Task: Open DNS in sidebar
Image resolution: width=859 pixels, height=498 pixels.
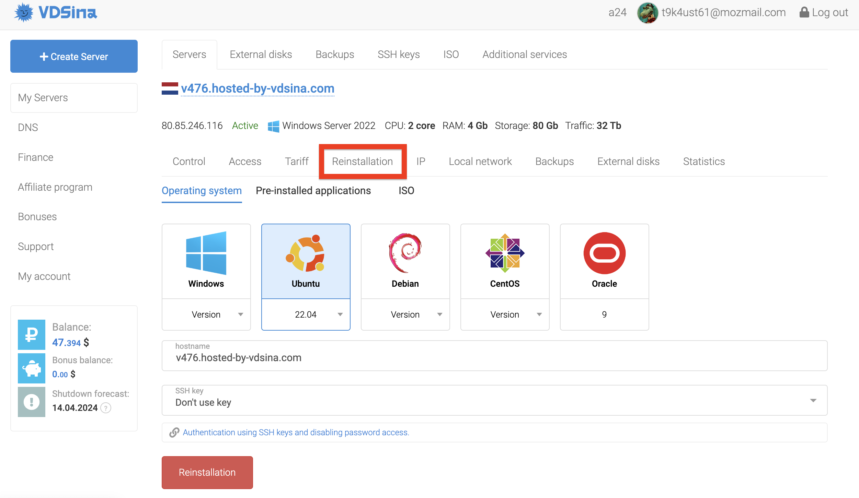Action: [x=28, y=128]
